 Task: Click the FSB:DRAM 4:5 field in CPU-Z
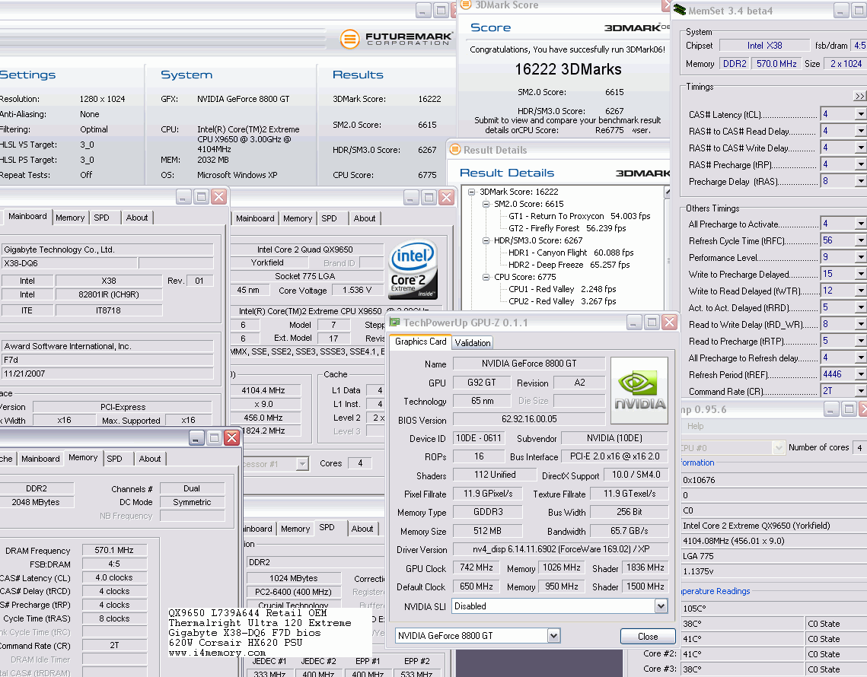coord(114,564)
